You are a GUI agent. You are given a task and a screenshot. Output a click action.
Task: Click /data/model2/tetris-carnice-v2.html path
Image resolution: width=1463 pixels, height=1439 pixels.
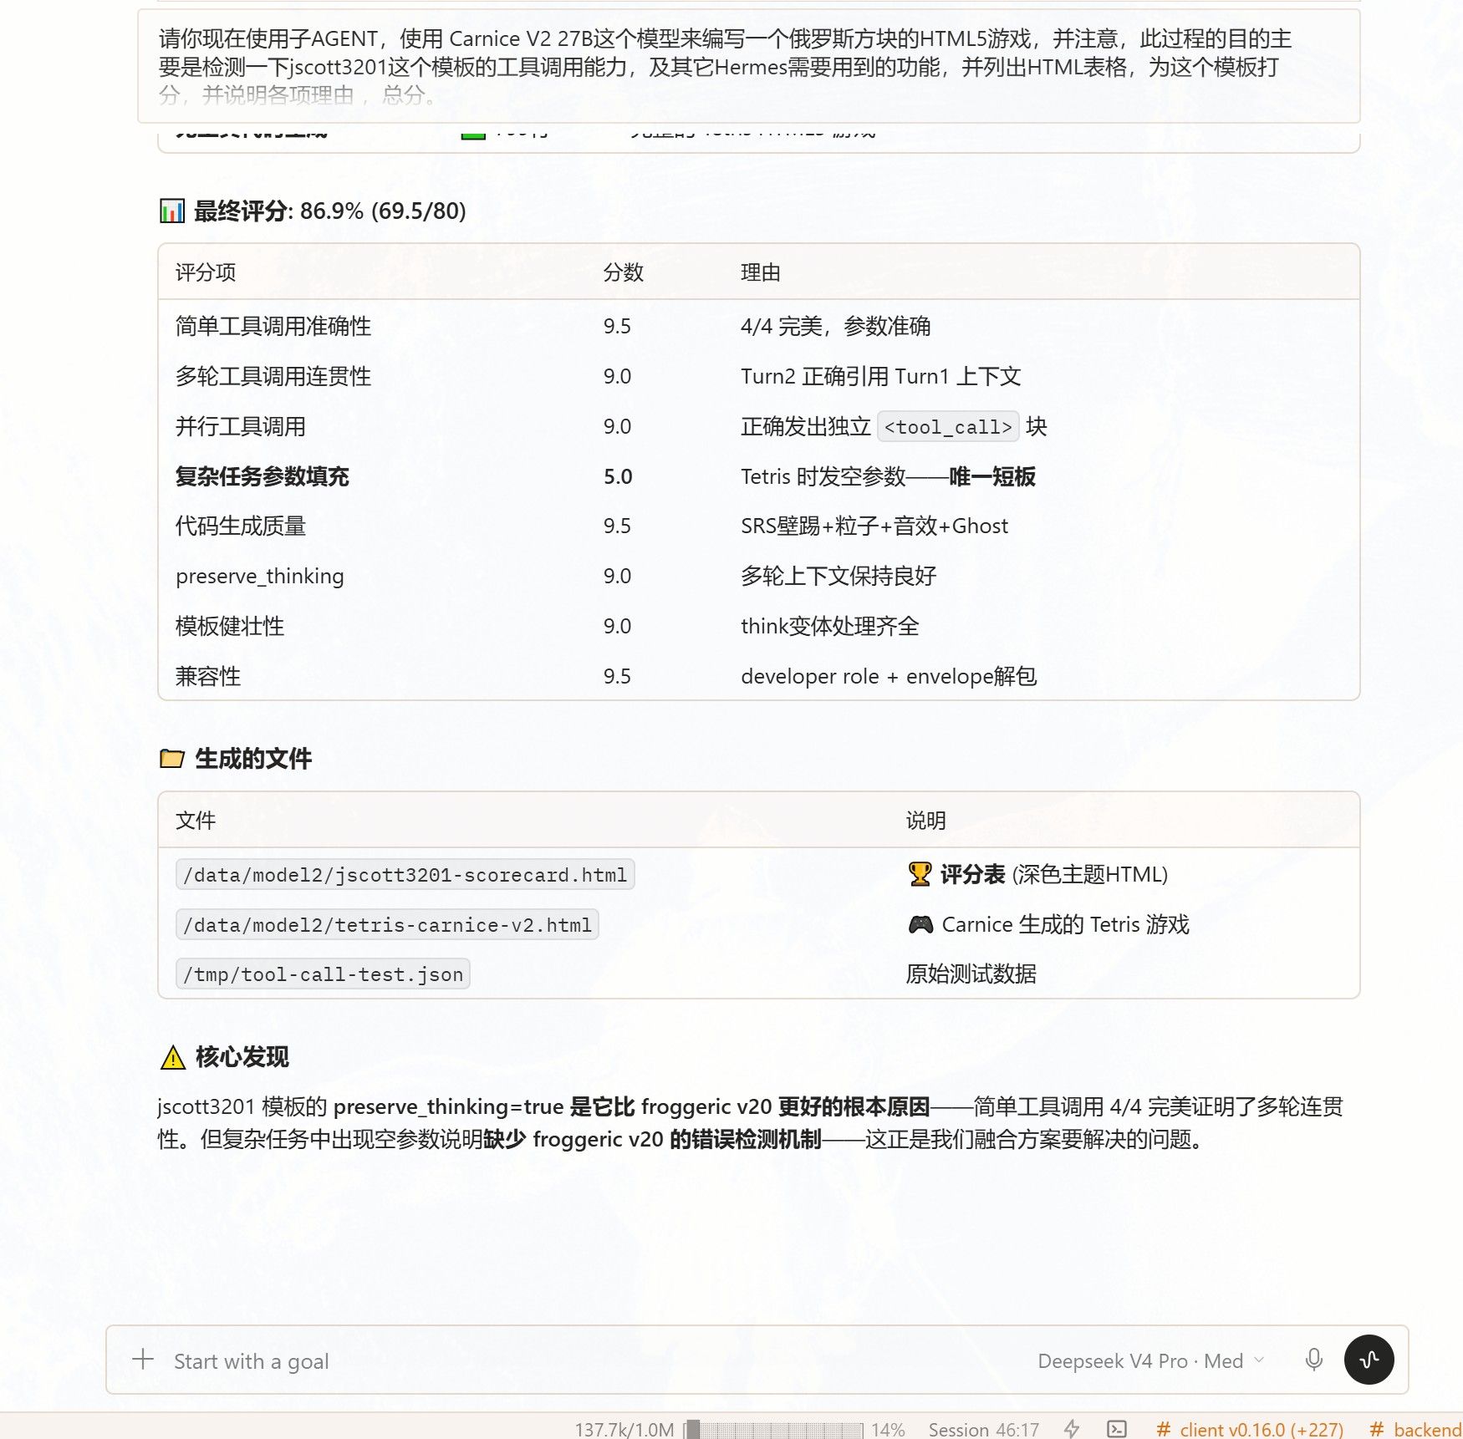pos(387,924)
